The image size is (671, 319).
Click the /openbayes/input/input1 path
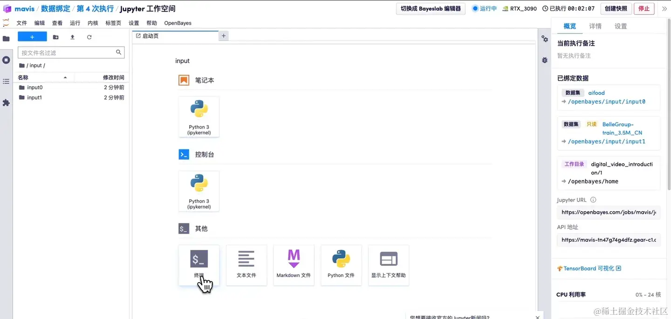606,142
